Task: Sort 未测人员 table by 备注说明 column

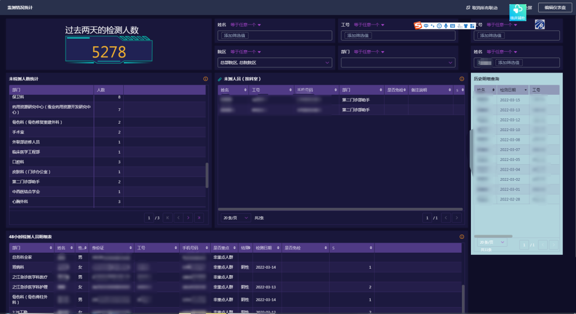Action: click(449, 90)
